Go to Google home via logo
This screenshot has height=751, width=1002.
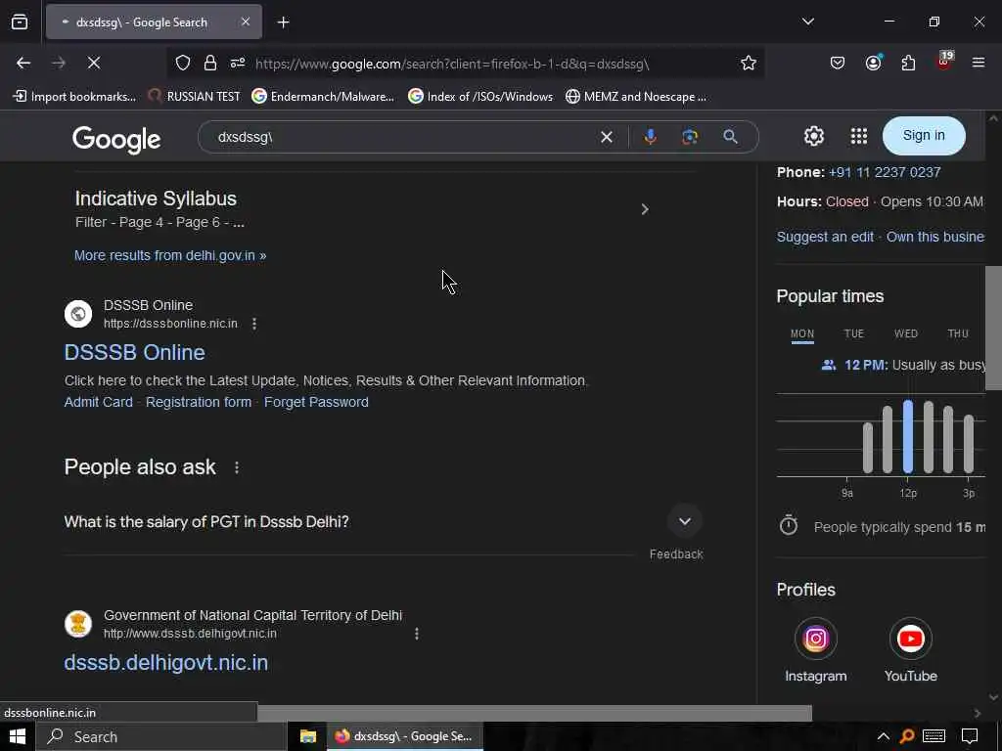(x=116, y=139)
